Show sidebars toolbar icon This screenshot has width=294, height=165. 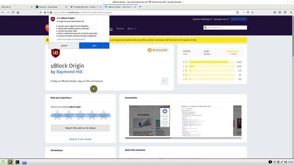click(x=280, y=12)
